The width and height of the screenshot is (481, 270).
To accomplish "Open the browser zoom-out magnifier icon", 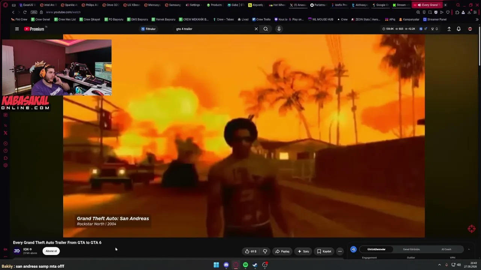I will point(418,12).
